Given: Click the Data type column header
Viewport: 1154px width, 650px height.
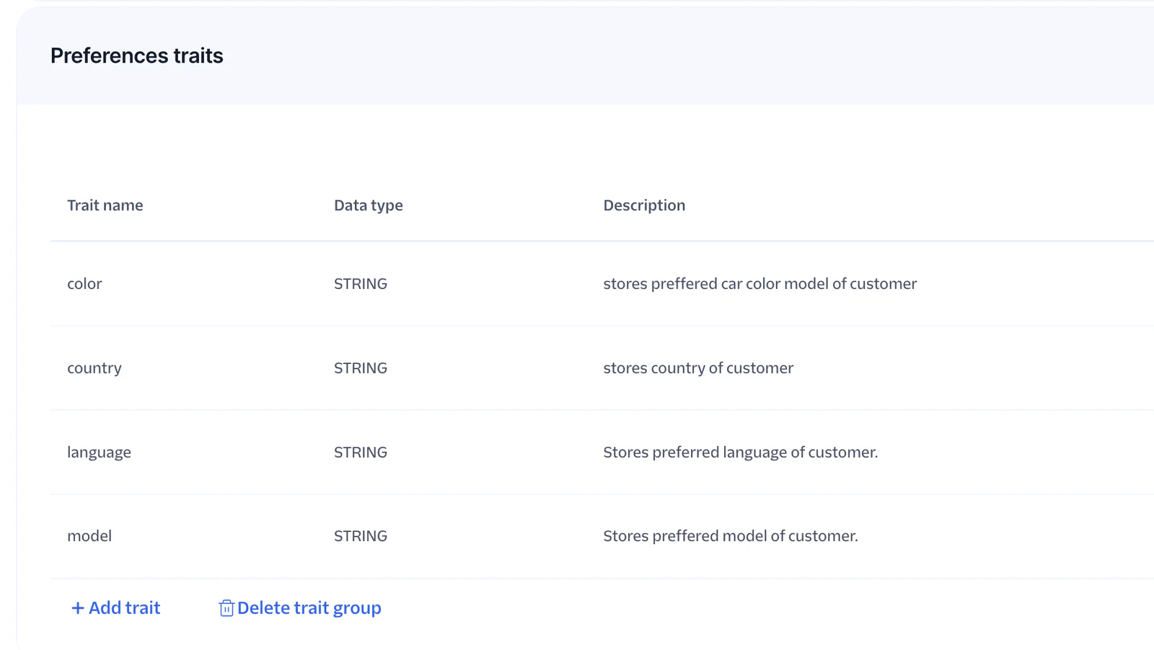Looking at the screenshot, I should tap(369, 205).
